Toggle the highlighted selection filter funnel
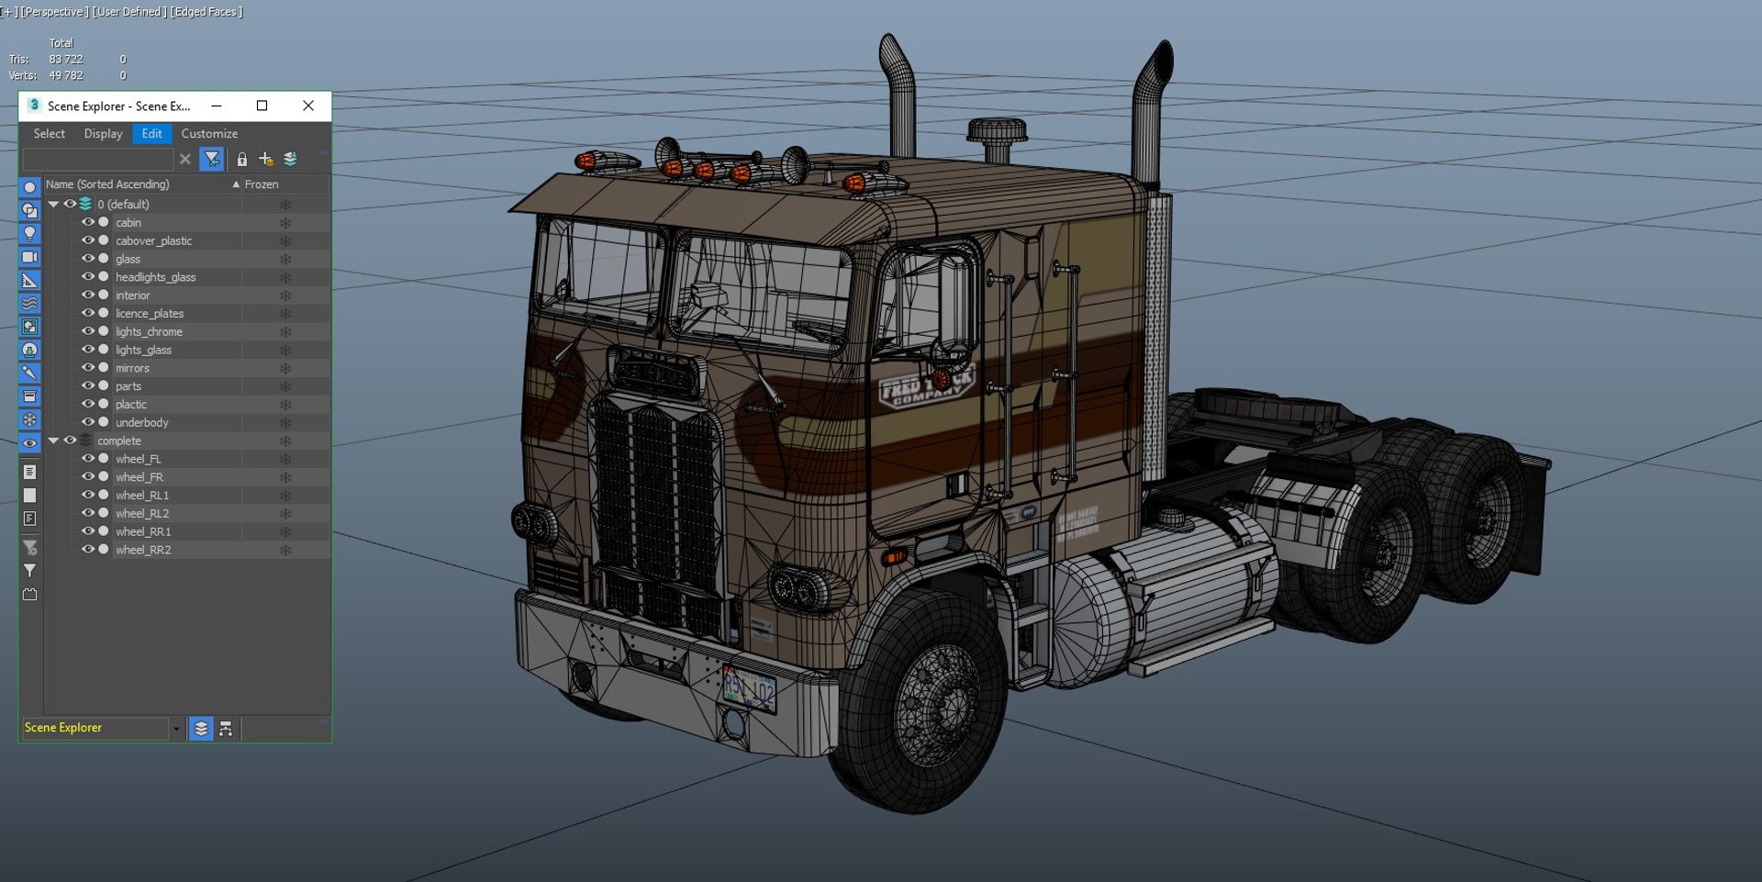Viewport: 1762px width, 882px height. [x=212, y=159]
